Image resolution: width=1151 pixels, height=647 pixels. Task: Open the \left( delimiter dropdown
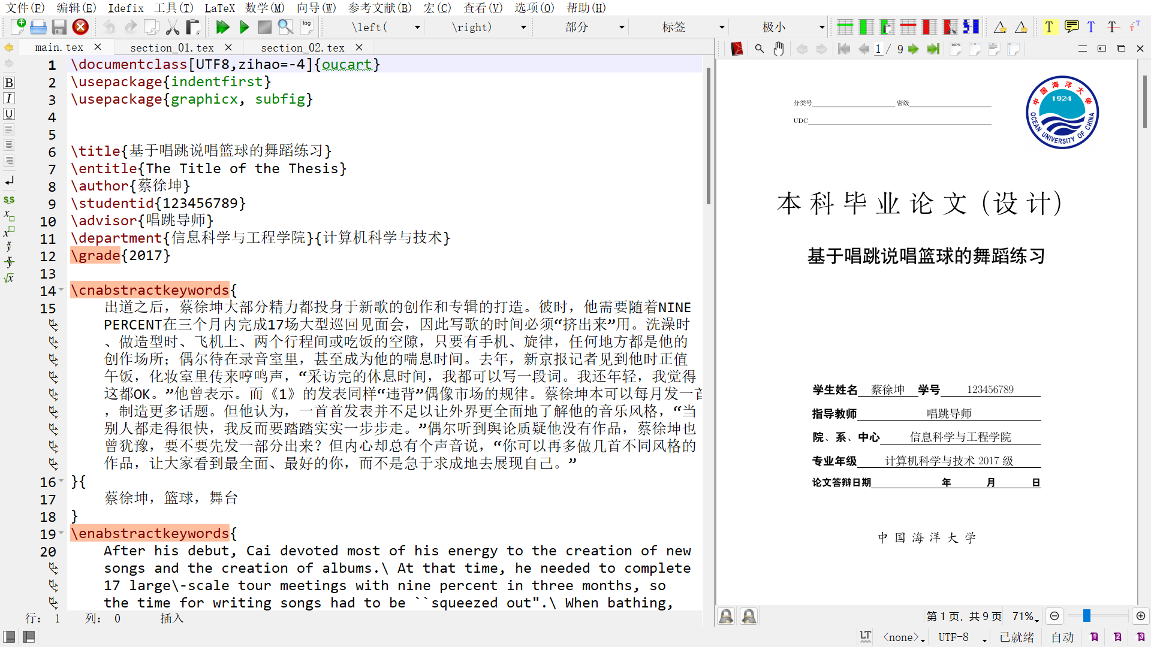click(x=417, y=27)
